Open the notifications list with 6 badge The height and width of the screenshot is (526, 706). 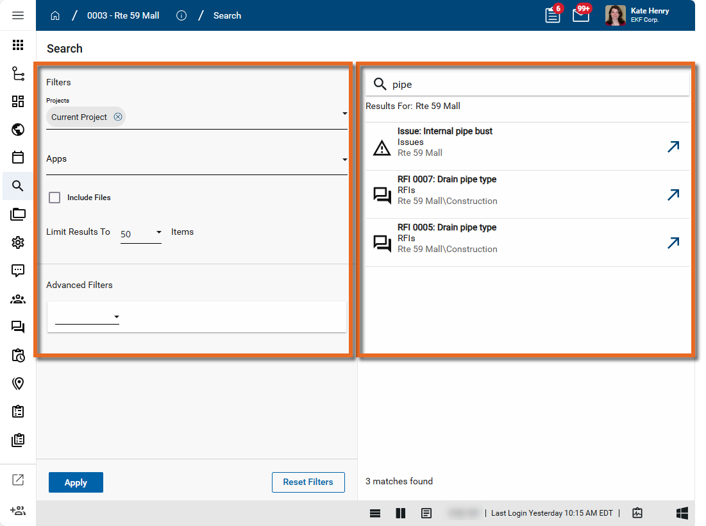[x=552, y=15]
